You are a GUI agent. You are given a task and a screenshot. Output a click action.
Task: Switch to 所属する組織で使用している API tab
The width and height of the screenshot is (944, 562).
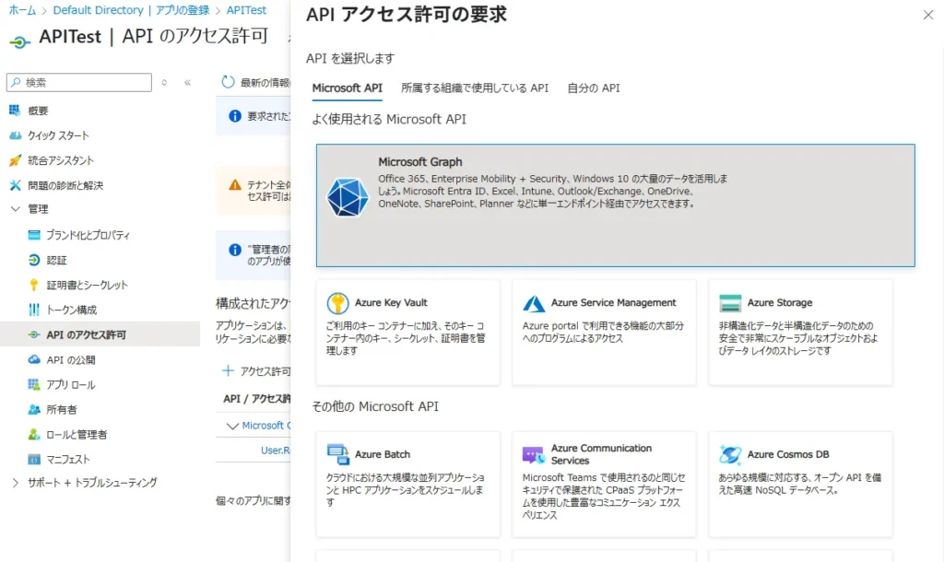click(x=475, y=88)
